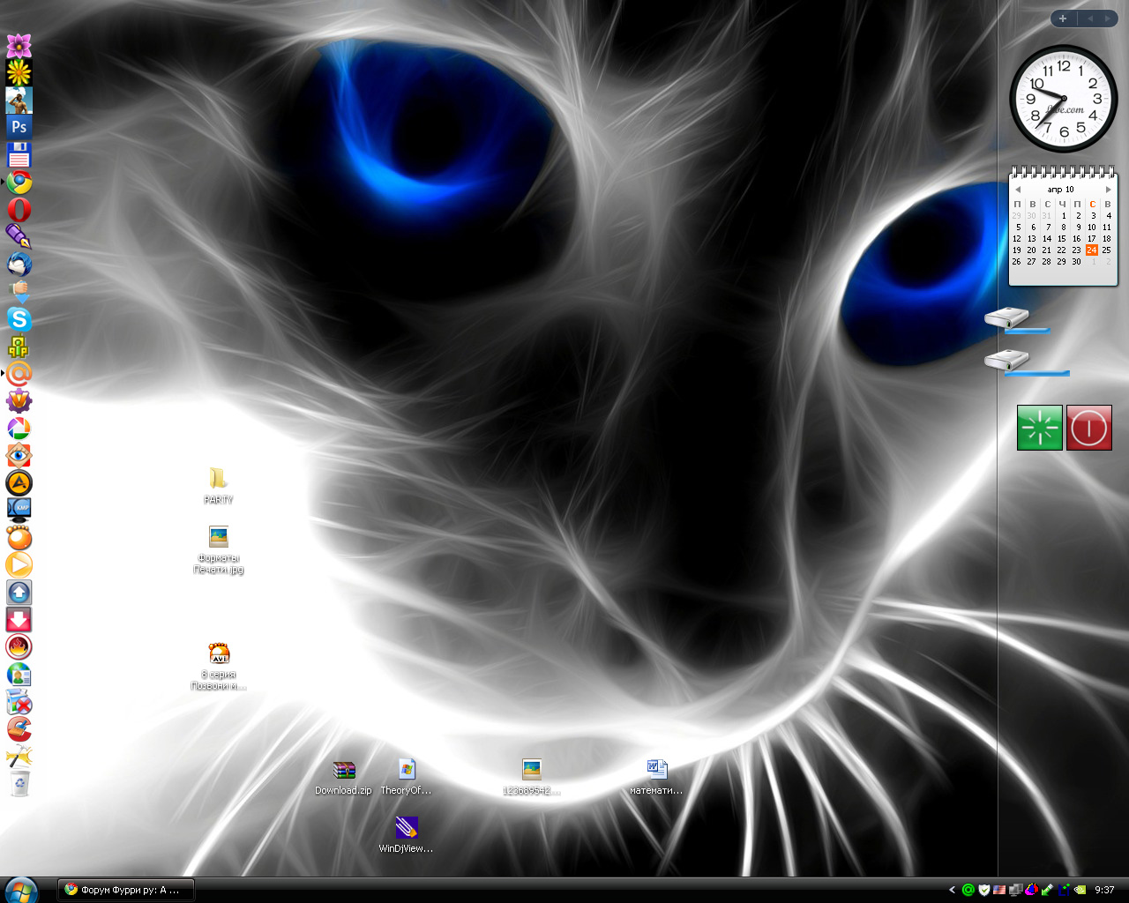Open Skype from the dock
1129x903 pixels.
click(19, 319)
